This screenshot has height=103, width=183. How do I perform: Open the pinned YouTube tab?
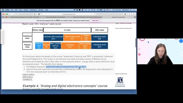(x=6, y=17)
